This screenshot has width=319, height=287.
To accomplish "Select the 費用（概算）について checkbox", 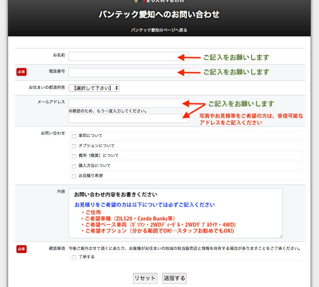I will click(x=74, y=156).
